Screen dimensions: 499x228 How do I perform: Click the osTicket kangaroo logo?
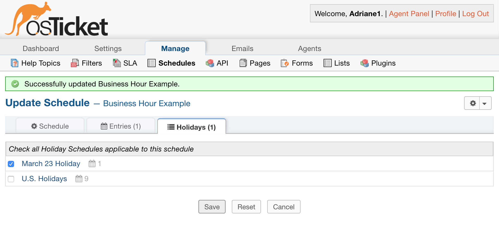tap(56, 19)
